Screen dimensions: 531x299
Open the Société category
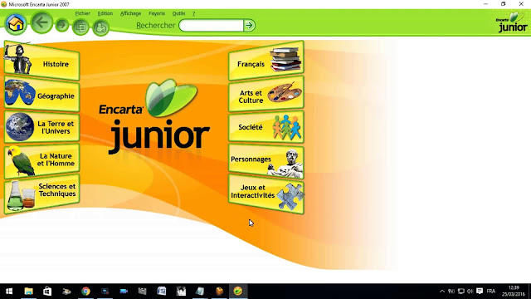tap(266, 127)
